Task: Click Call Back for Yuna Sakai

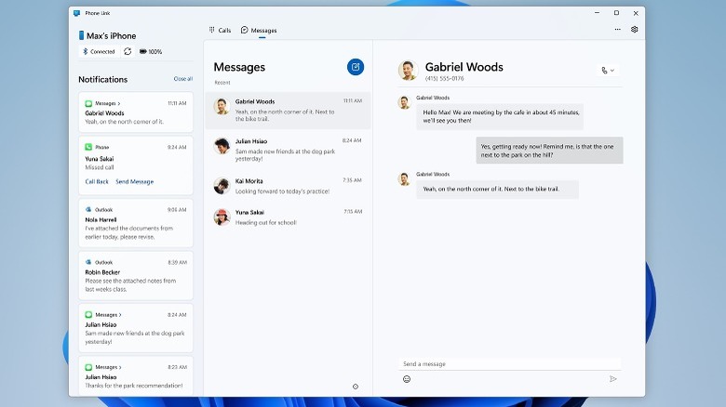Action: (97, 182)
